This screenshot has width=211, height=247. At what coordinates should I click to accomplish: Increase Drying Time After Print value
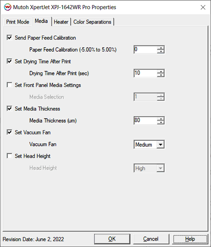tap(161, 71)
